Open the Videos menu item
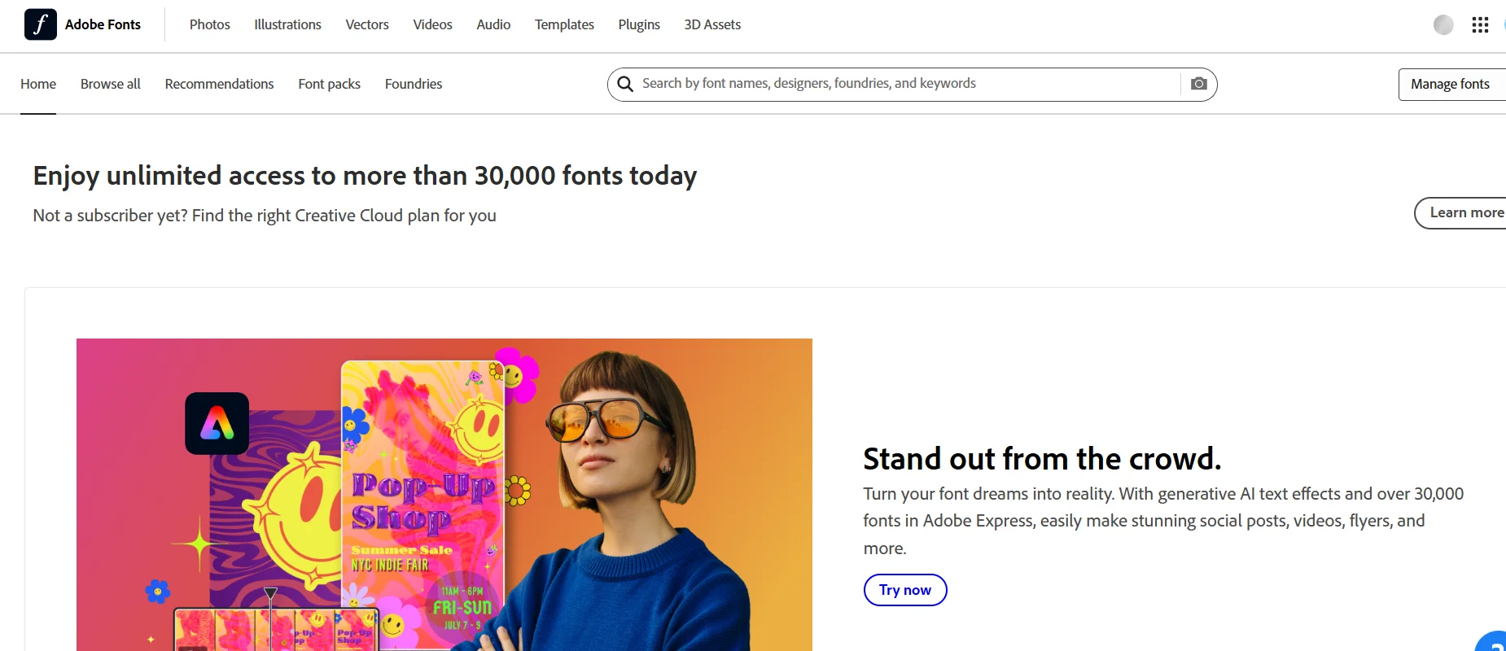 tap(432, 24)
